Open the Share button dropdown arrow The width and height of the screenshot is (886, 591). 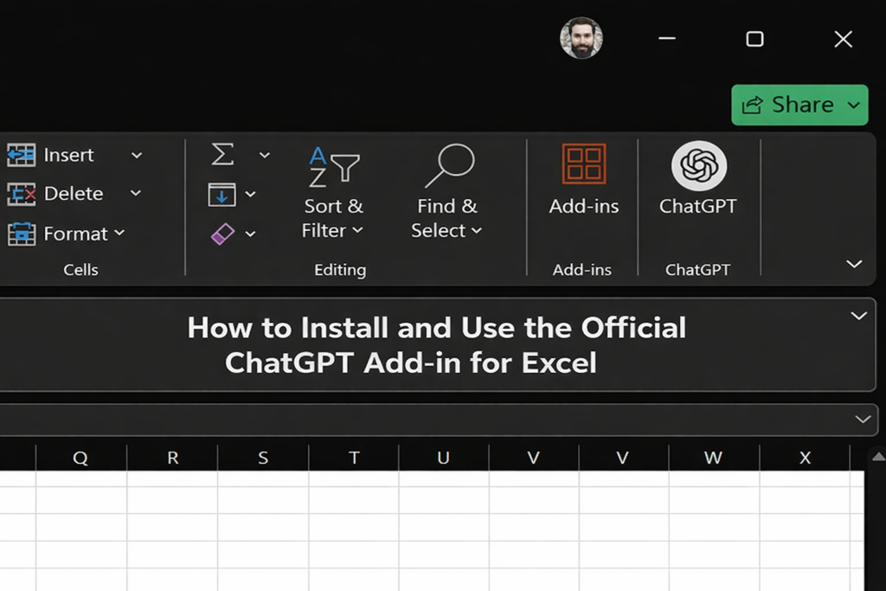coord(853,106)
